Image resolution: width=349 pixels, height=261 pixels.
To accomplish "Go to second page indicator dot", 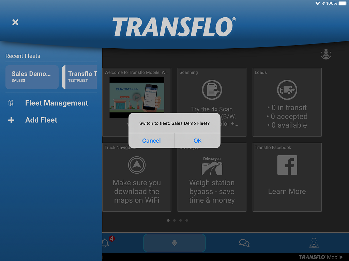I will [x=174, y=221].
